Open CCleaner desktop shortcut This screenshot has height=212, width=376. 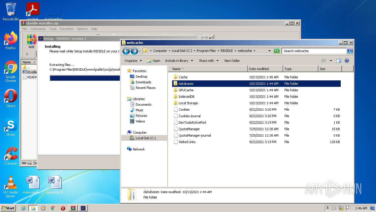point(11,156)
